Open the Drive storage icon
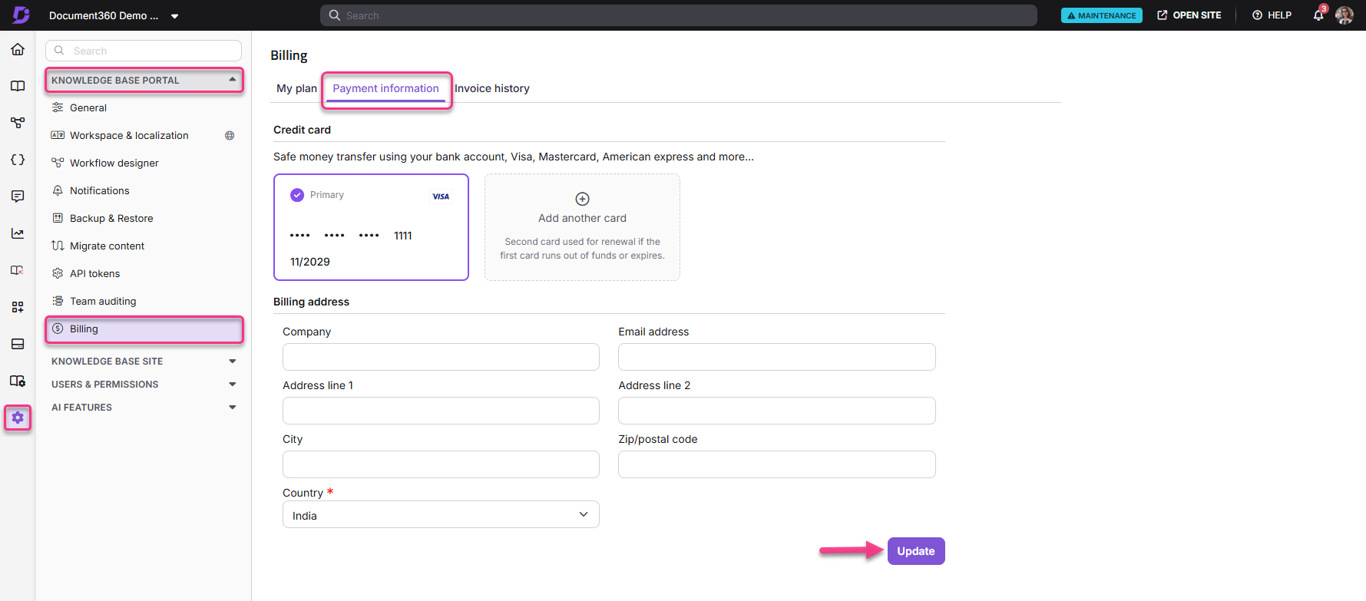The image size is (1366, 601). (18, 344)
